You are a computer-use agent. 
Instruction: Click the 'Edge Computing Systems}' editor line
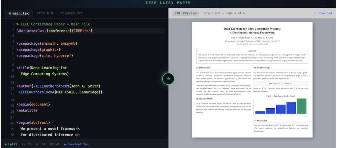[45, 74]
